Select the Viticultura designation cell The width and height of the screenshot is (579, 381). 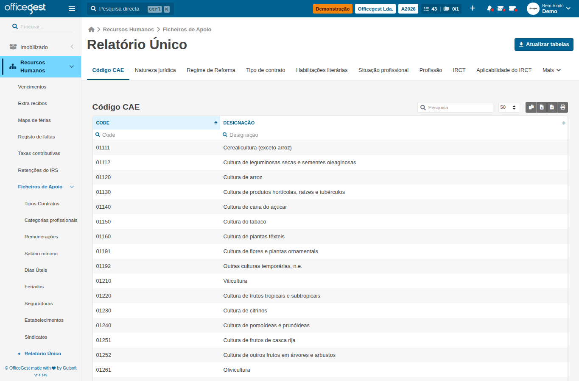(394, 281)
